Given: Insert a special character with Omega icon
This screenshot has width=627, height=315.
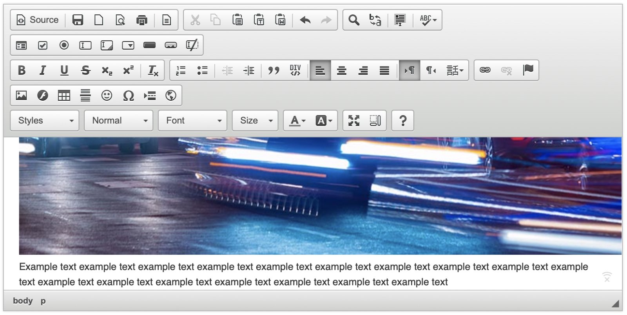Looking at the screenshot, I should [128, 96].
